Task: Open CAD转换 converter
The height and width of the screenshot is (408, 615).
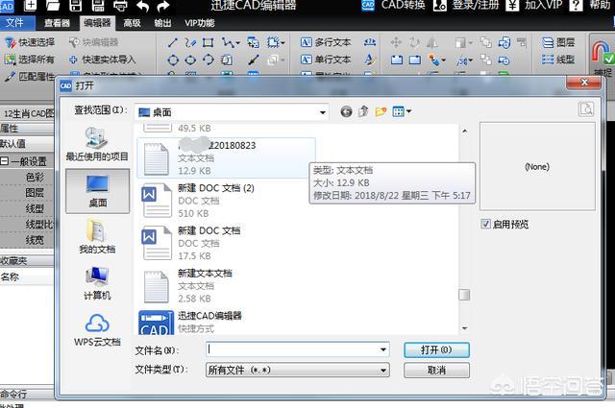Action: coord(393,5)
